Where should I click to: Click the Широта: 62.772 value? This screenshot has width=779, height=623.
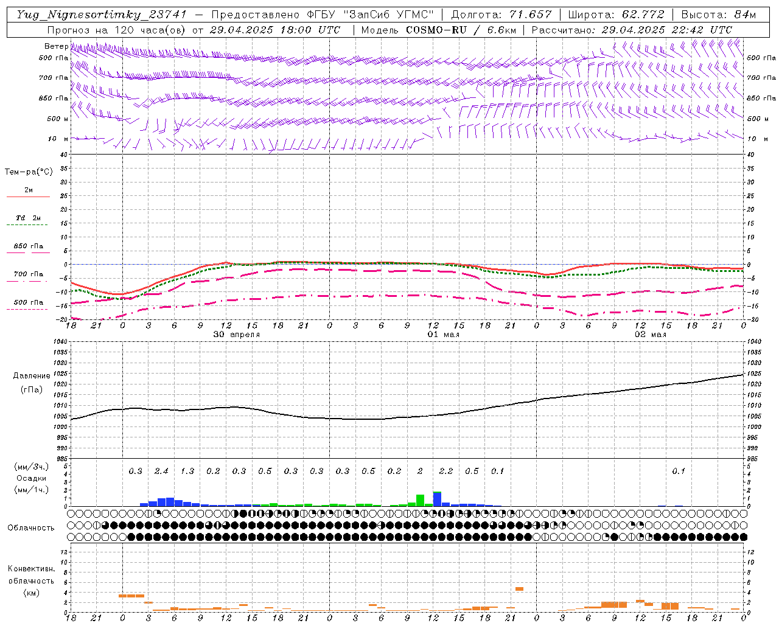click(x=617, y=15)
